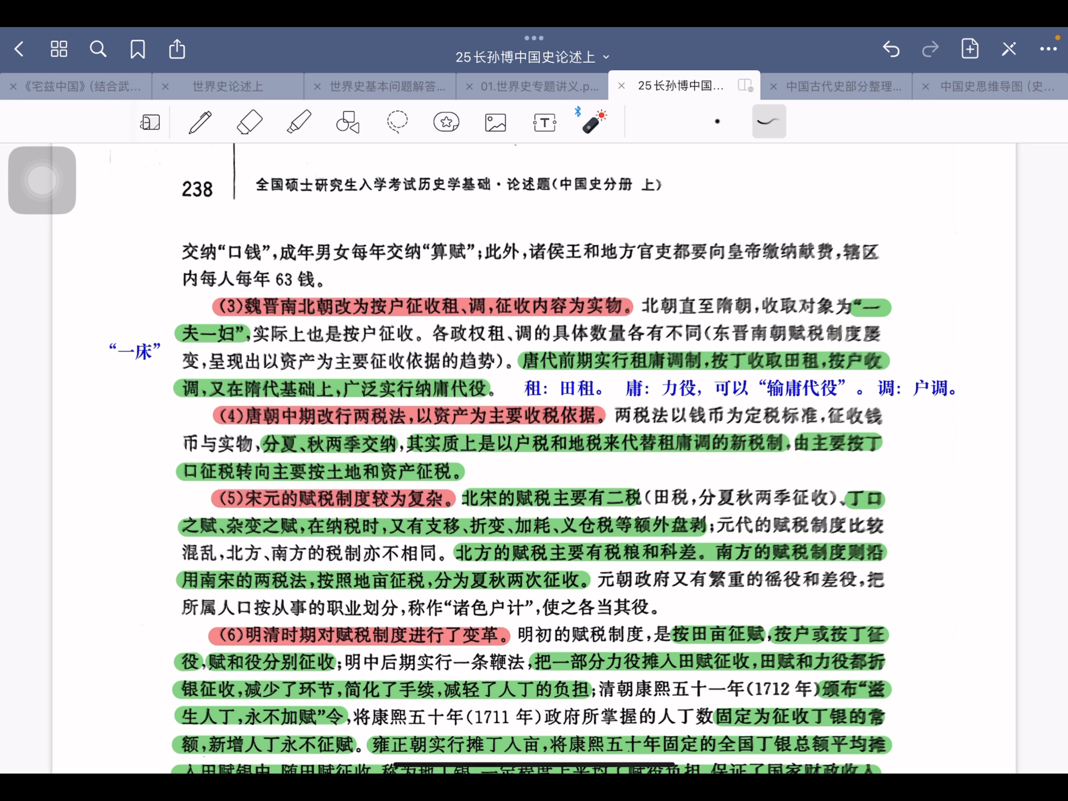1068x801 pixels.
Task: Tap the page header 全国硕士研究生入学考试
Action: point(458,184)
